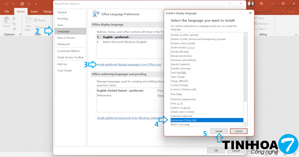Click language list scrollbar up arrow
The height and width of the screenshot is (157, 299).
point(245,34)
